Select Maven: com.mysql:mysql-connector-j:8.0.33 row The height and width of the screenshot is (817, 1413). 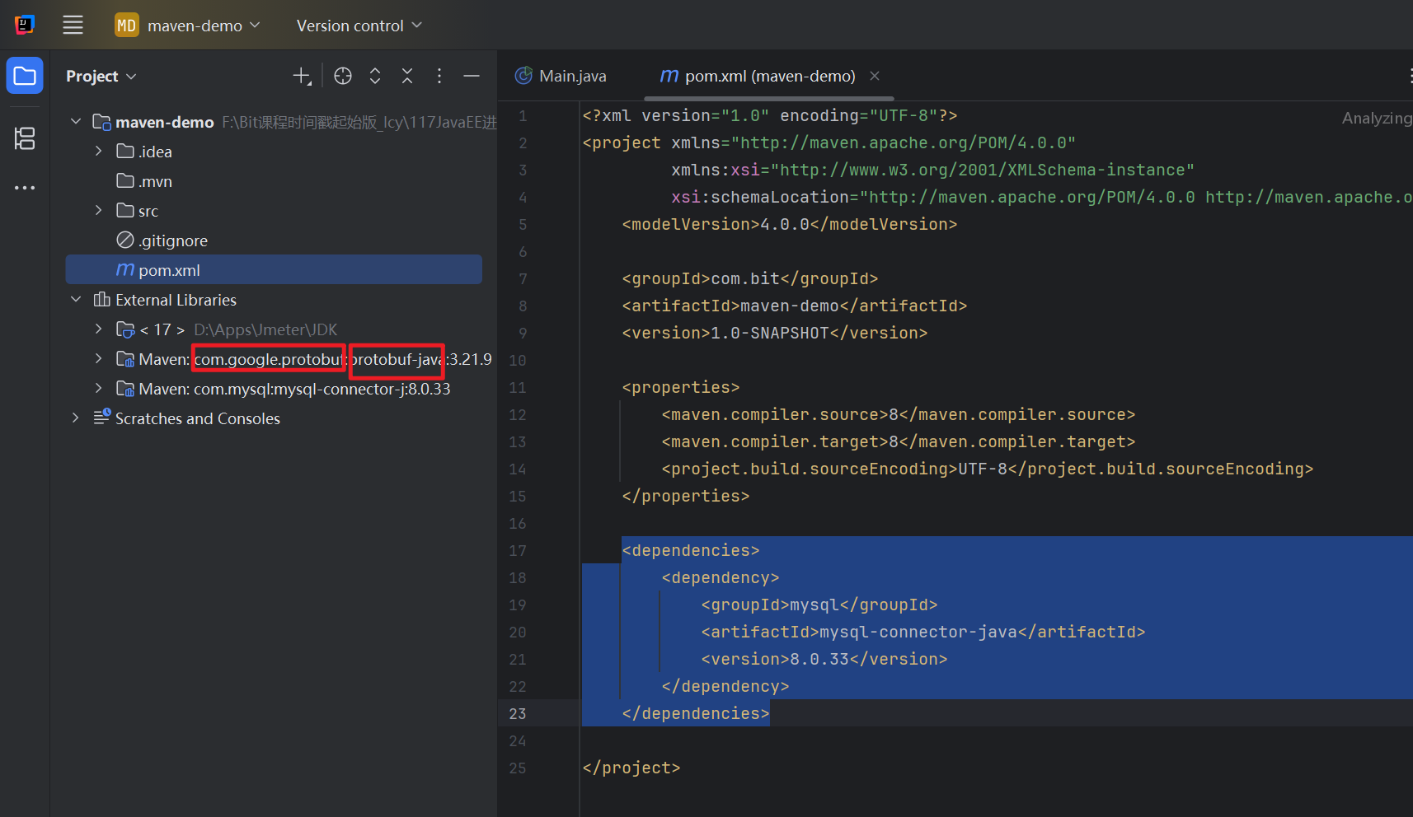pyautogui.click(x=274, y=388)
